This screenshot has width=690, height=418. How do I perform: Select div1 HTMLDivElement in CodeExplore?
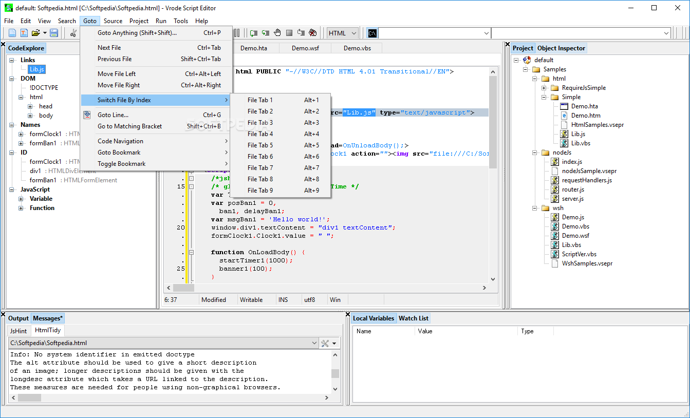pos(63,171)
